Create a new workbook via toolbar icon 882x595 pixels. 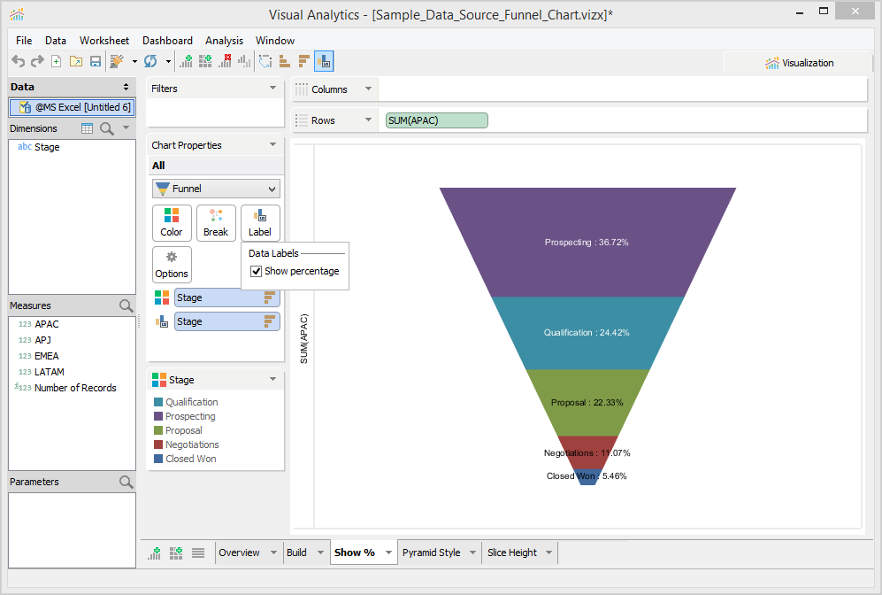pyautogui.click(x=57, y=61)
